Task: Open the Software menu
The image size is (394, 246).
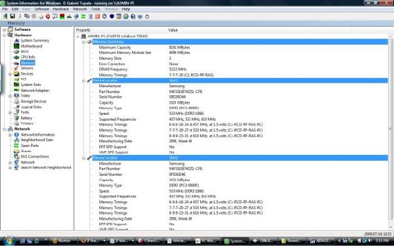Action: click(x=41, y=9)
